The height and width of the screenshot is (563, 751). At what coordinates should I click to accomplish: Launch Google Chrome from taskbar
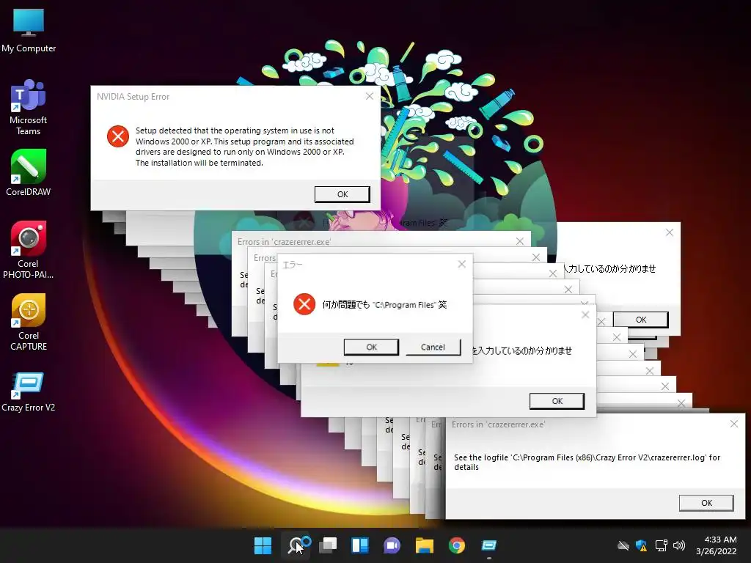pyautogui.click(x=456, y=545)
